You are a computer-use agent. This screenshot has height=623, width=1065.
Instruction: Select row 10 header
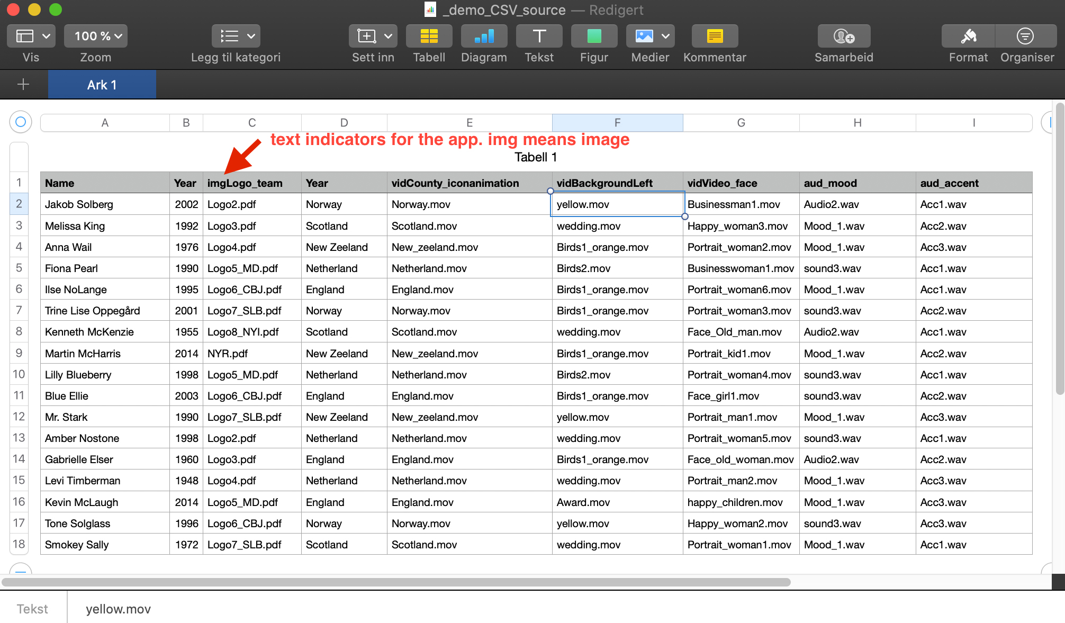pos(19,374)
